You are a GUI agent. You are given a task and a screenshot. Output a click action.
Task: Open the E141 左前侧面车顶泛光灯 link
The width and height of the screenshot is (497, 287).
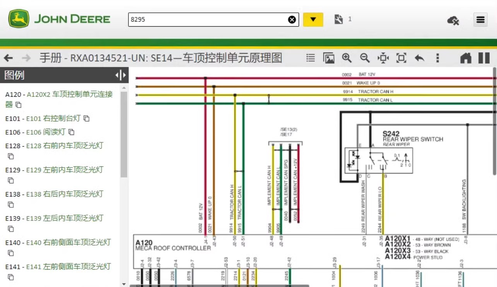point(68,266)
